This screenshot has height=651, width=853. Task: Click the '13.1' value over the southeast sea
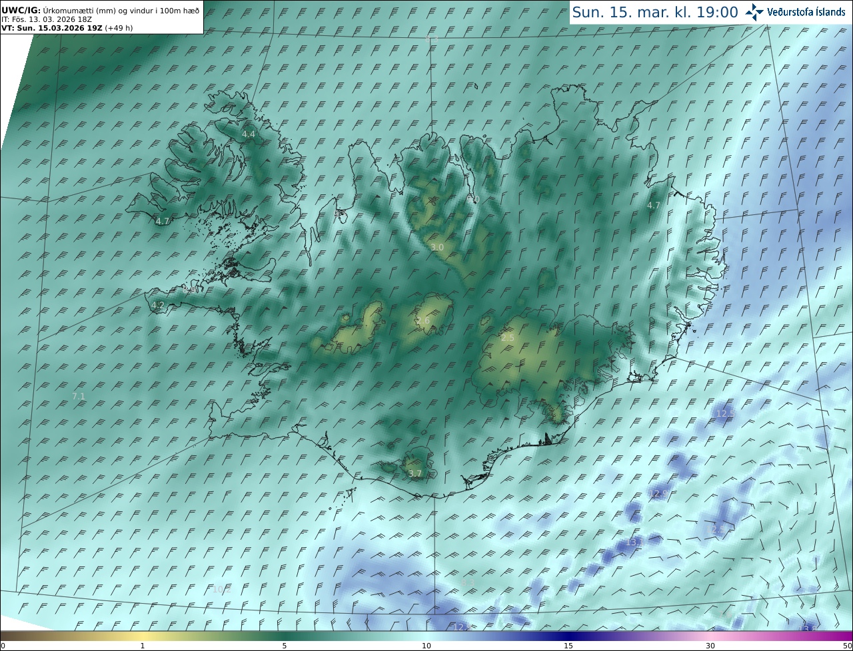[x=634, y=542]
